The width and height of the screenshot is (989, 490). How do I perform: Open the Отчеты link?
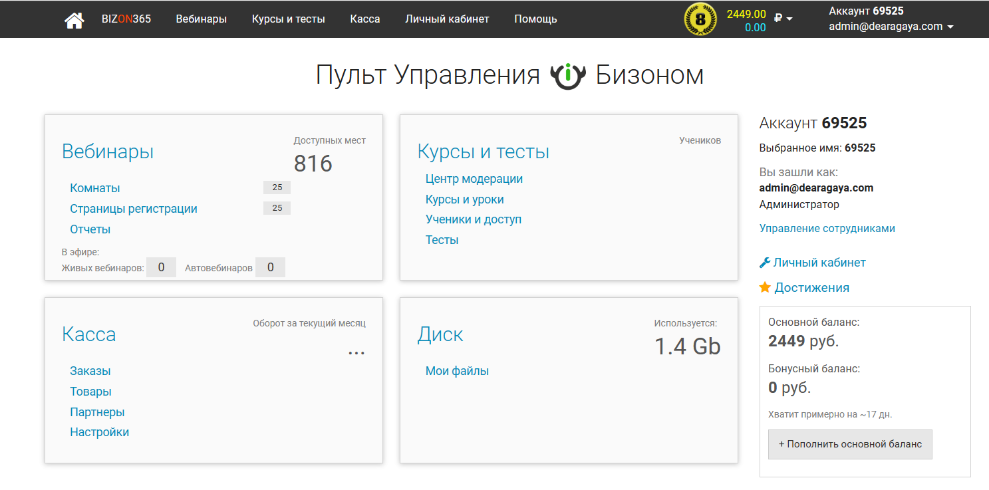click(90, 229)
